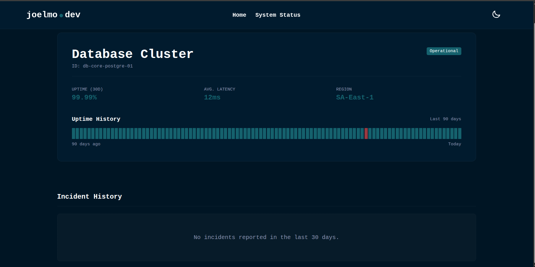Click the teal dot in the site logo
Viewport: 535px width, 267px height.
(61, 16)
